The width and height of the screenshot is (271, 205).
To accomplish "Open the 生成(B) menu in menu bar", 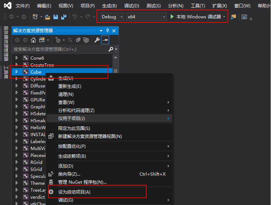I will click(109, 6).
